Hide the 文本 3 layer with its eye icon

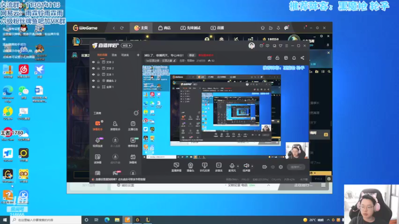(x=93, y=62)
